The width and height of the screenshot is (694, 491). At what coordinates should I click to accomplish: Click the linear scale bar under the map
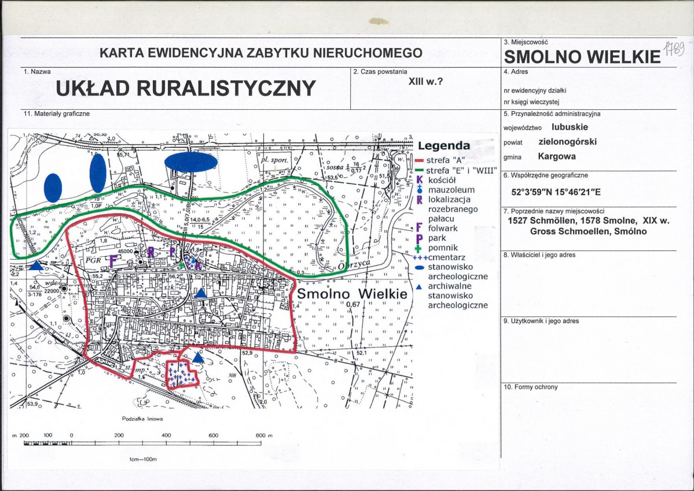tap(142, 443)
